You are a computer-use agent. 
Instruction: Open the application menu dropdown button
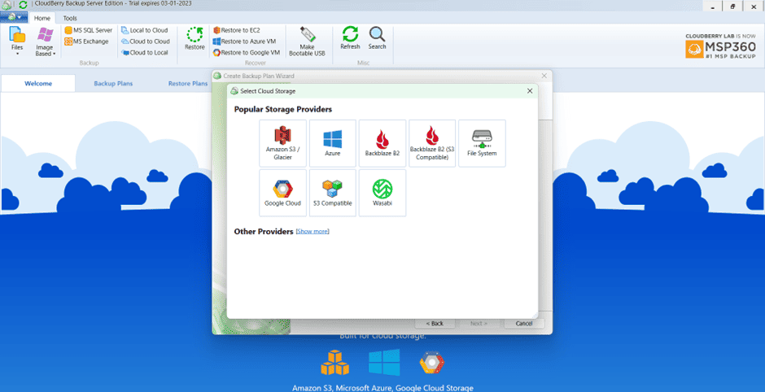[x=14, y=18]
